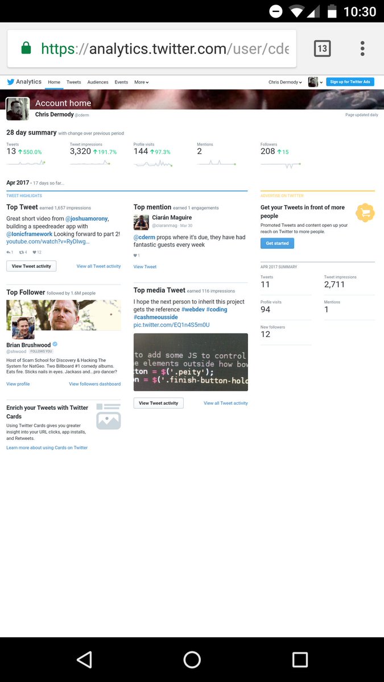Tap Android back navigation button

(x=84, y=659)
